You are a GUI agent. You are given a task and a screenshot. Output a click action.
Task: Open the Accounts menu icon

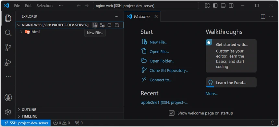pyautogui.click(x=8, y=97)
